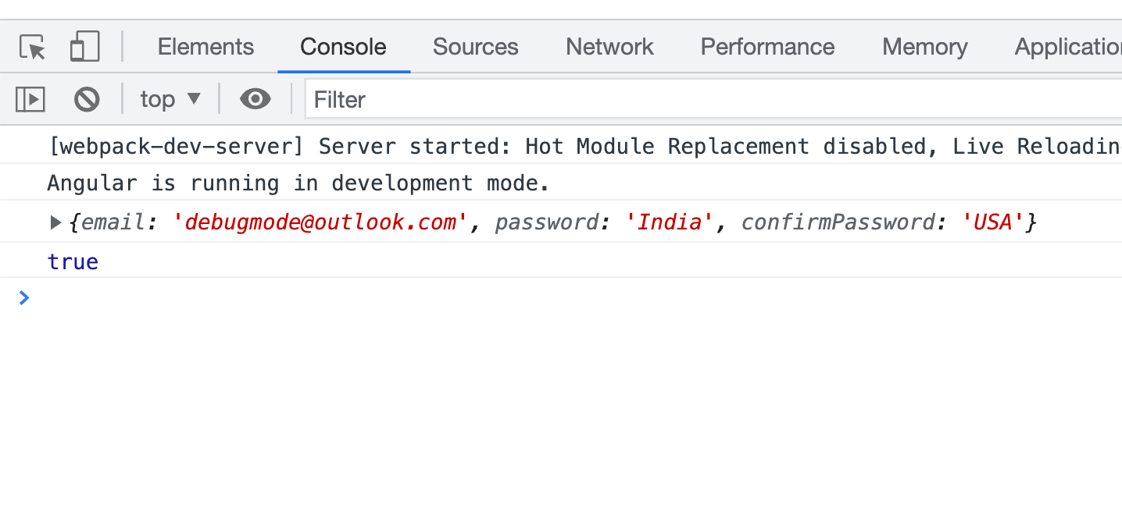This screenshot has width=1122, height=512.
Task: Open the Memory tab
Action: click(924, 47)
